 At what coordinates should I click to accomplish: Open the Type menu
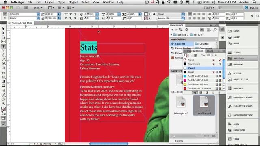pos(61,2)
